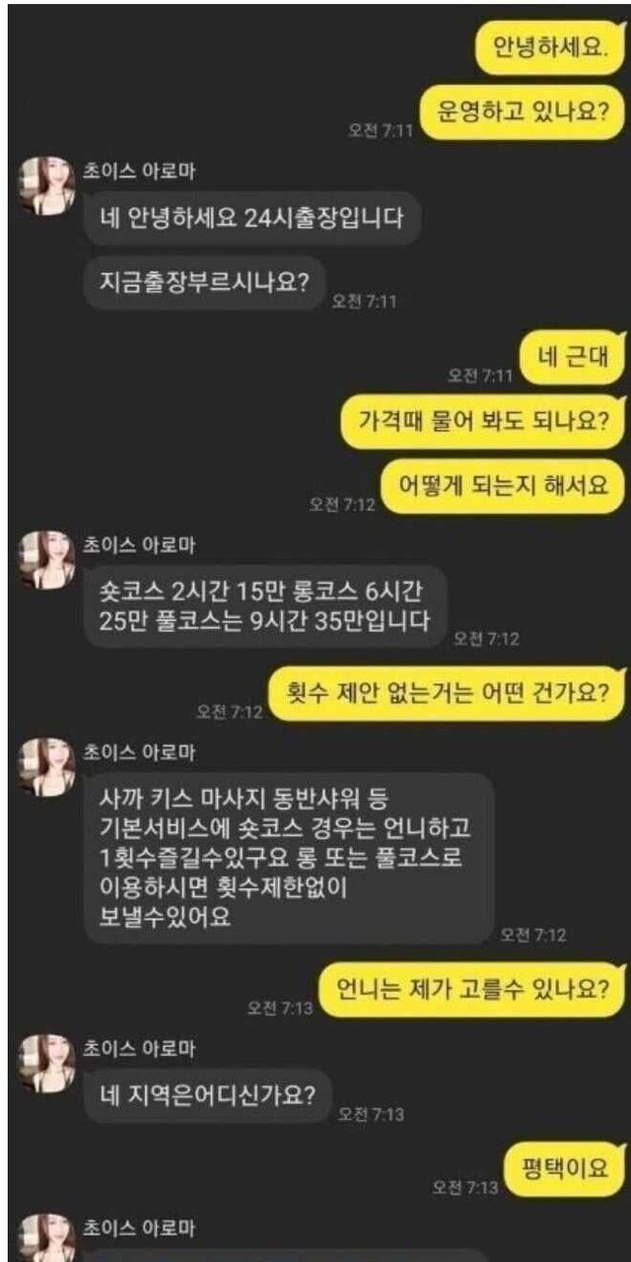Open profile picture beside '네 안녕하세요 24시출장입니다' message
Viewport: 631px width, 1262px height.
(47, 184)
